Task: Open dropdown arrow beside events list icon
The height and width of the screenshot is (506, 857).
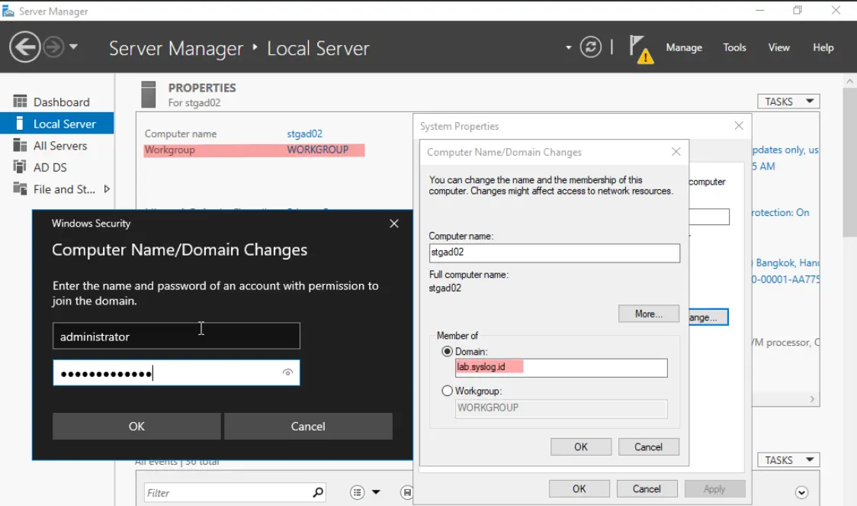Action: (376, 492)
